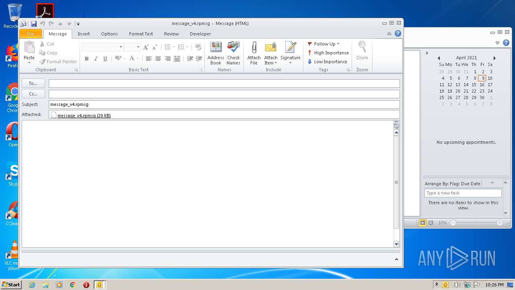Click the Type a new task field
This screenshot has width=515, height=290.
(x=463, y=193)
